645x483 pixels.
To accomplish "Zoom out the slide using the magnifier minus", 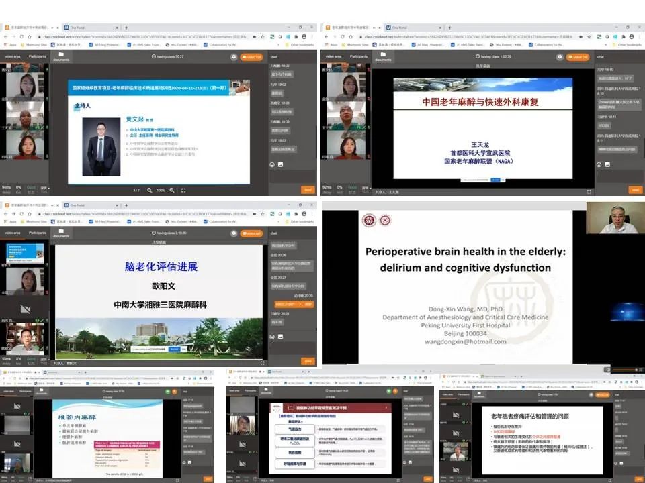I will click(172, 189).
